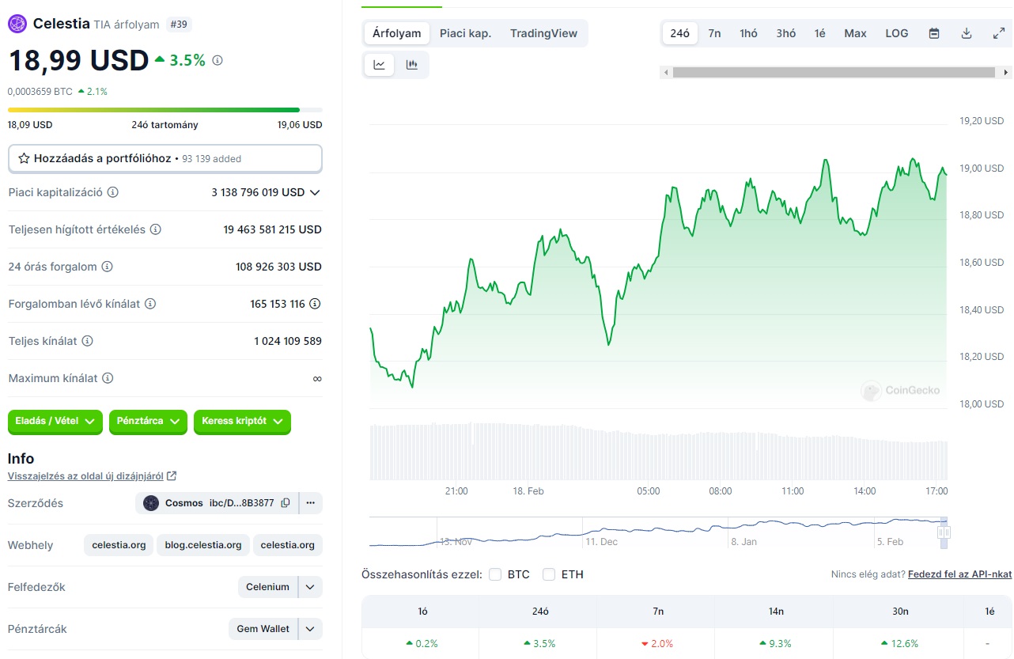This screenshot has width=1014, height=659.
Task: Expand chart to fullscreen
Action: 998,33
